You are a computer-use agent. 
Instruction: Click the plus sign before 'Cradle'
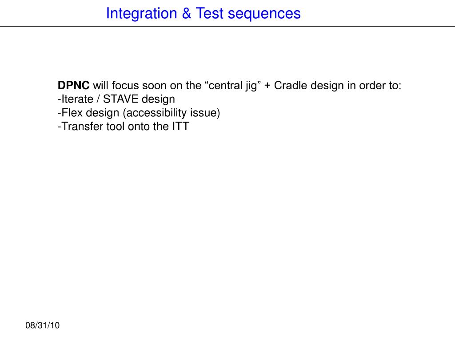pos(267,86)
